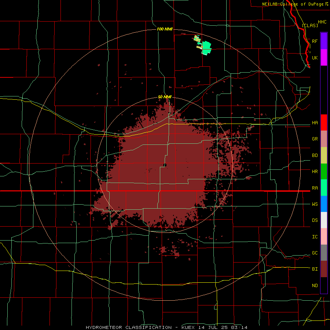The image size is (330, 330).
Task: Select the BD yellow legend swatch
Action: [324, 155]
